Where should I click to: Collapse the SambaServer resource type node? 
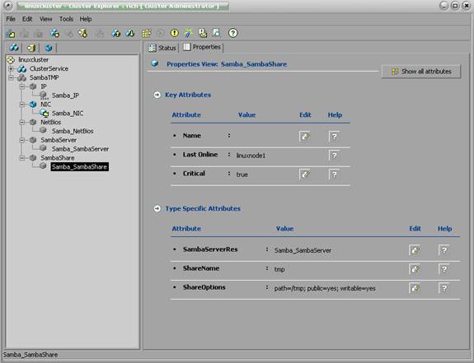(22, 140)
